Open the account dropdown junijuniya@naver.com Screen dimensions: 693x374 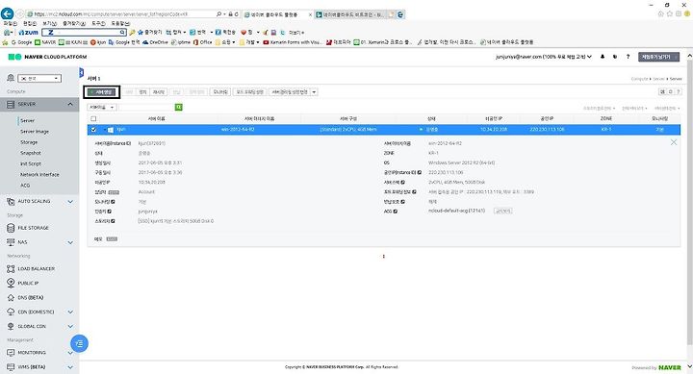[x=543, y=57]
